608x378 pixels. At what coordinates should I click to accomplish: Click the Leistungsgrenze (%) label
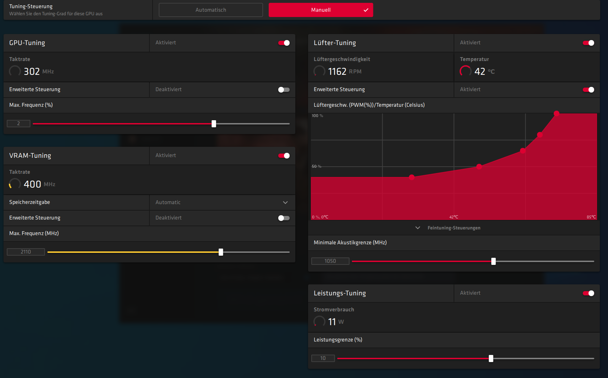338,340
